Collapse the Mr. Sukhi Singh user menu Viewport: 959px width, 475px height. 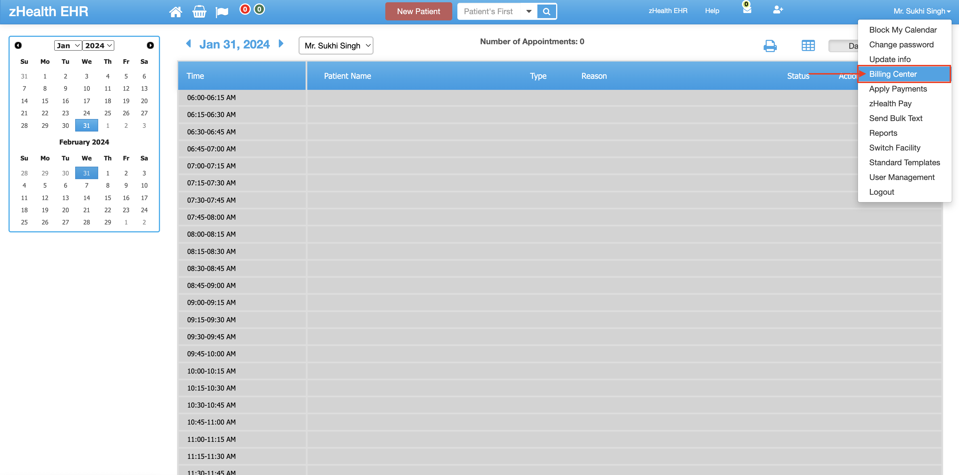922,11
